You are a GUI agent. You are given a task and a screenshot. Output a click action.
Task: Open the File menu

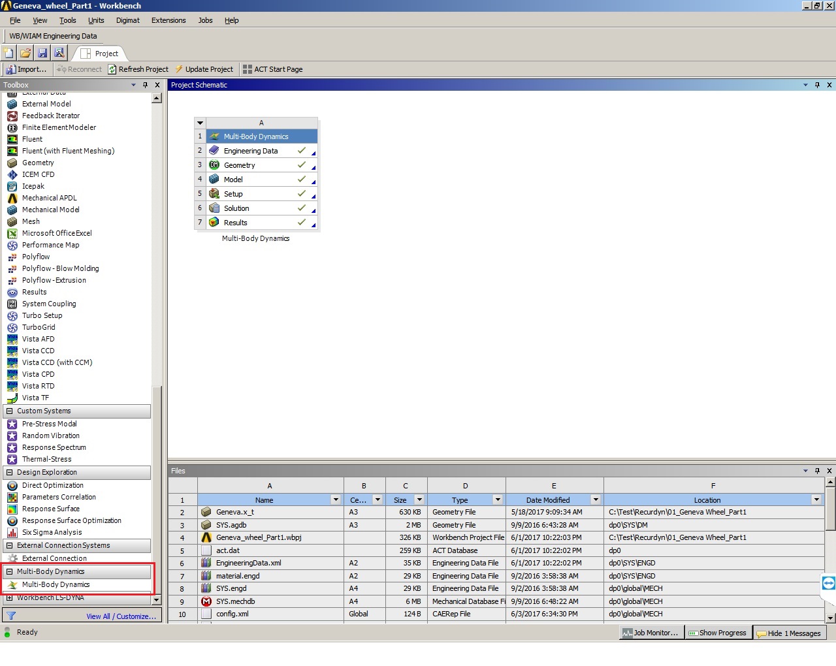coord(15,20)
